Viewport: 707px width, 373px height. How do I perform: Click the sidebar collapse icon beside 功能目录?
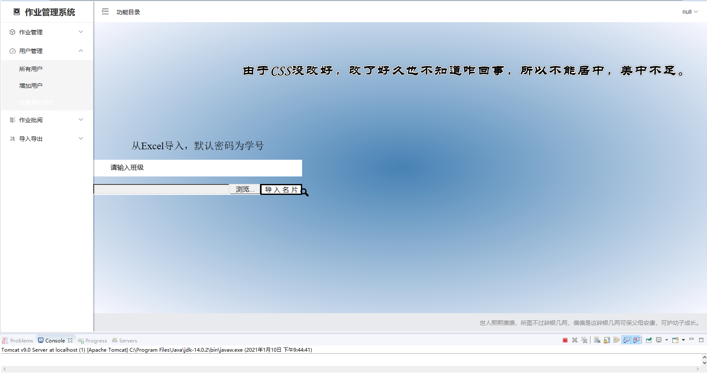pyautogui.click(x=105, y=12)
